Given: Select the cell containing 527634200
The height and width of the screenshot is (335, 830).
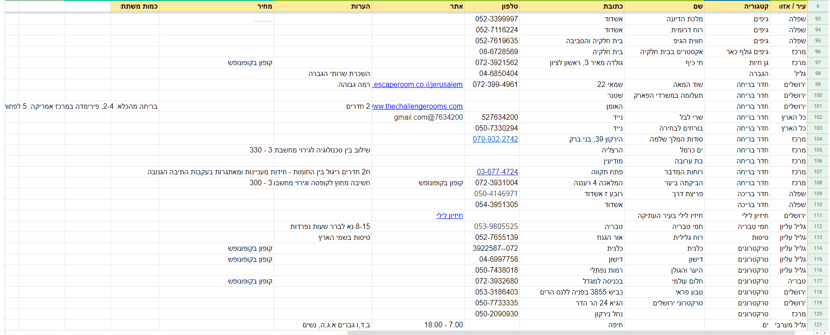Looking at the screenshot, I should [492, 117].
